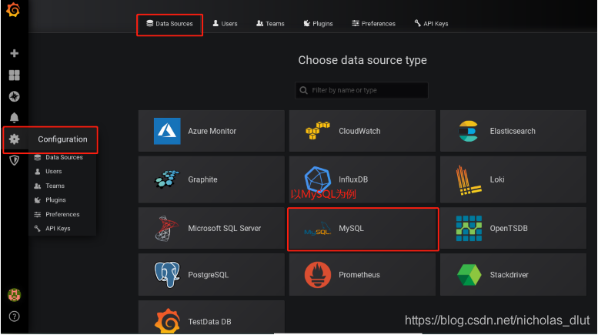Choose MySQL data source label
Screen dimensions: 598x335
click(x=351, y=228)
